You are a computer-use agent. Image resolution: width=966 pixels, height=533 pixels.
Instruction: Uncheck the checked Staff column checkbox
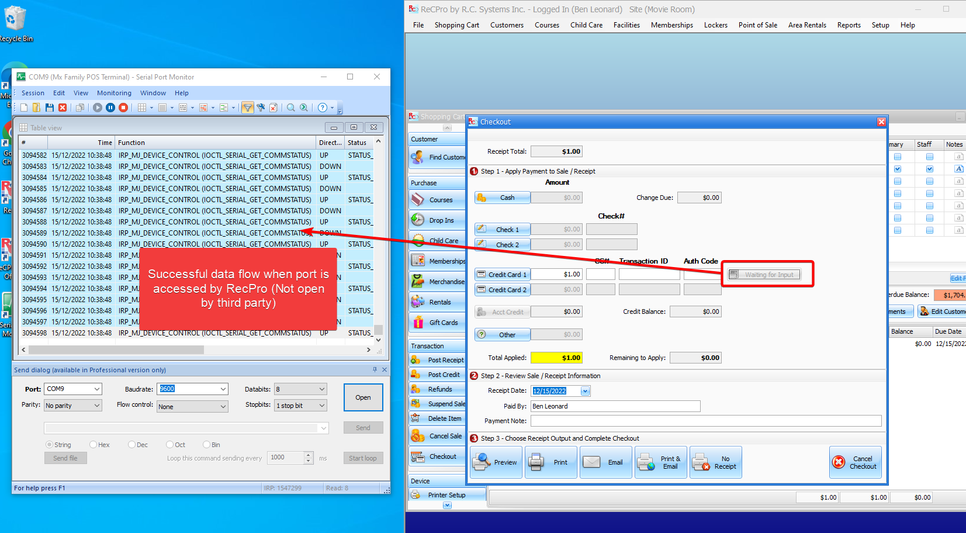pyautogui.click(x=930, y=169)
